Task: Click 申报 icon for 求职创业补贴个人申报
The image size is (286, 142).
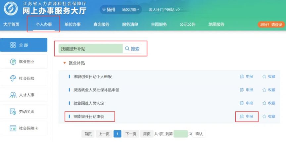Action: tap(242, 77)
